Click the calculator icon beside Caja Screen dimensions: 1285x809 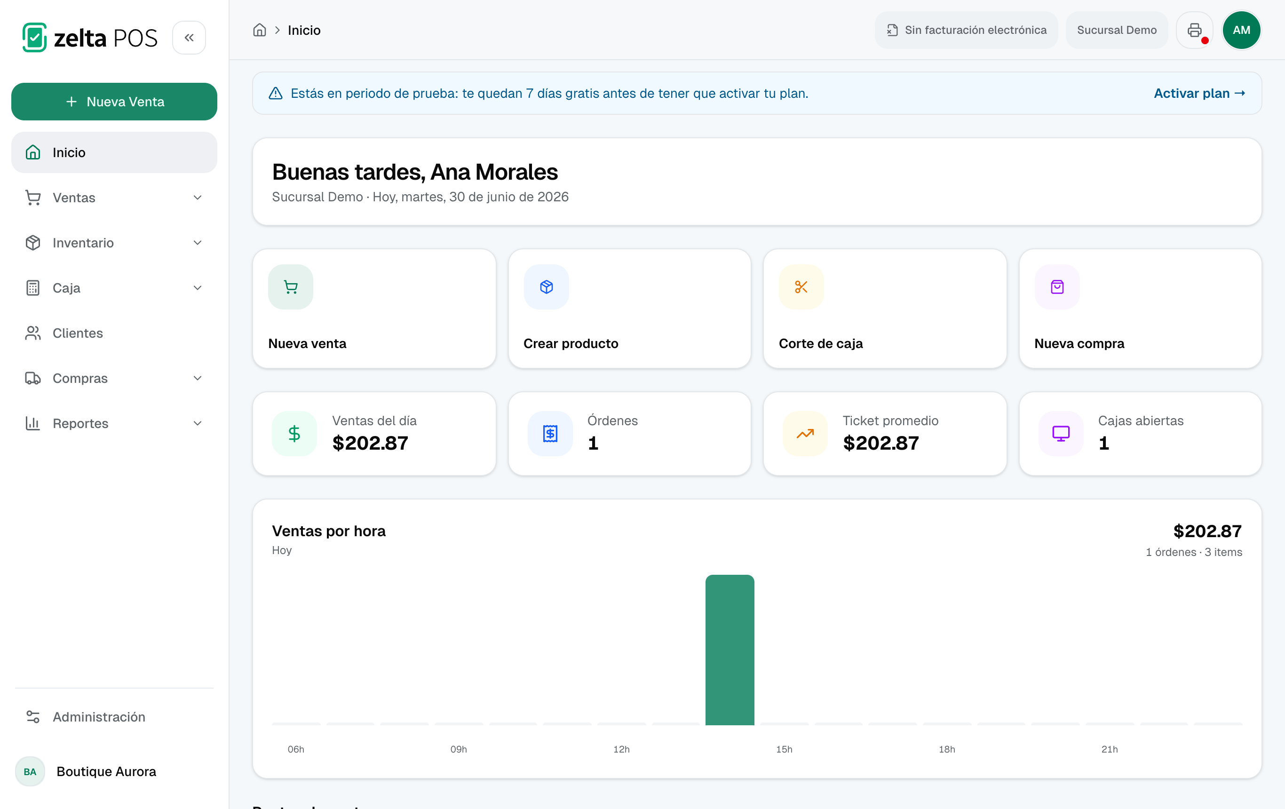click(33, 288)
